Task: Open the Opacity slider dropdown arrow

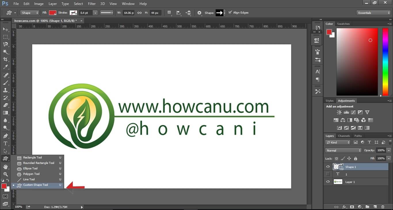Action: [389, 150]
